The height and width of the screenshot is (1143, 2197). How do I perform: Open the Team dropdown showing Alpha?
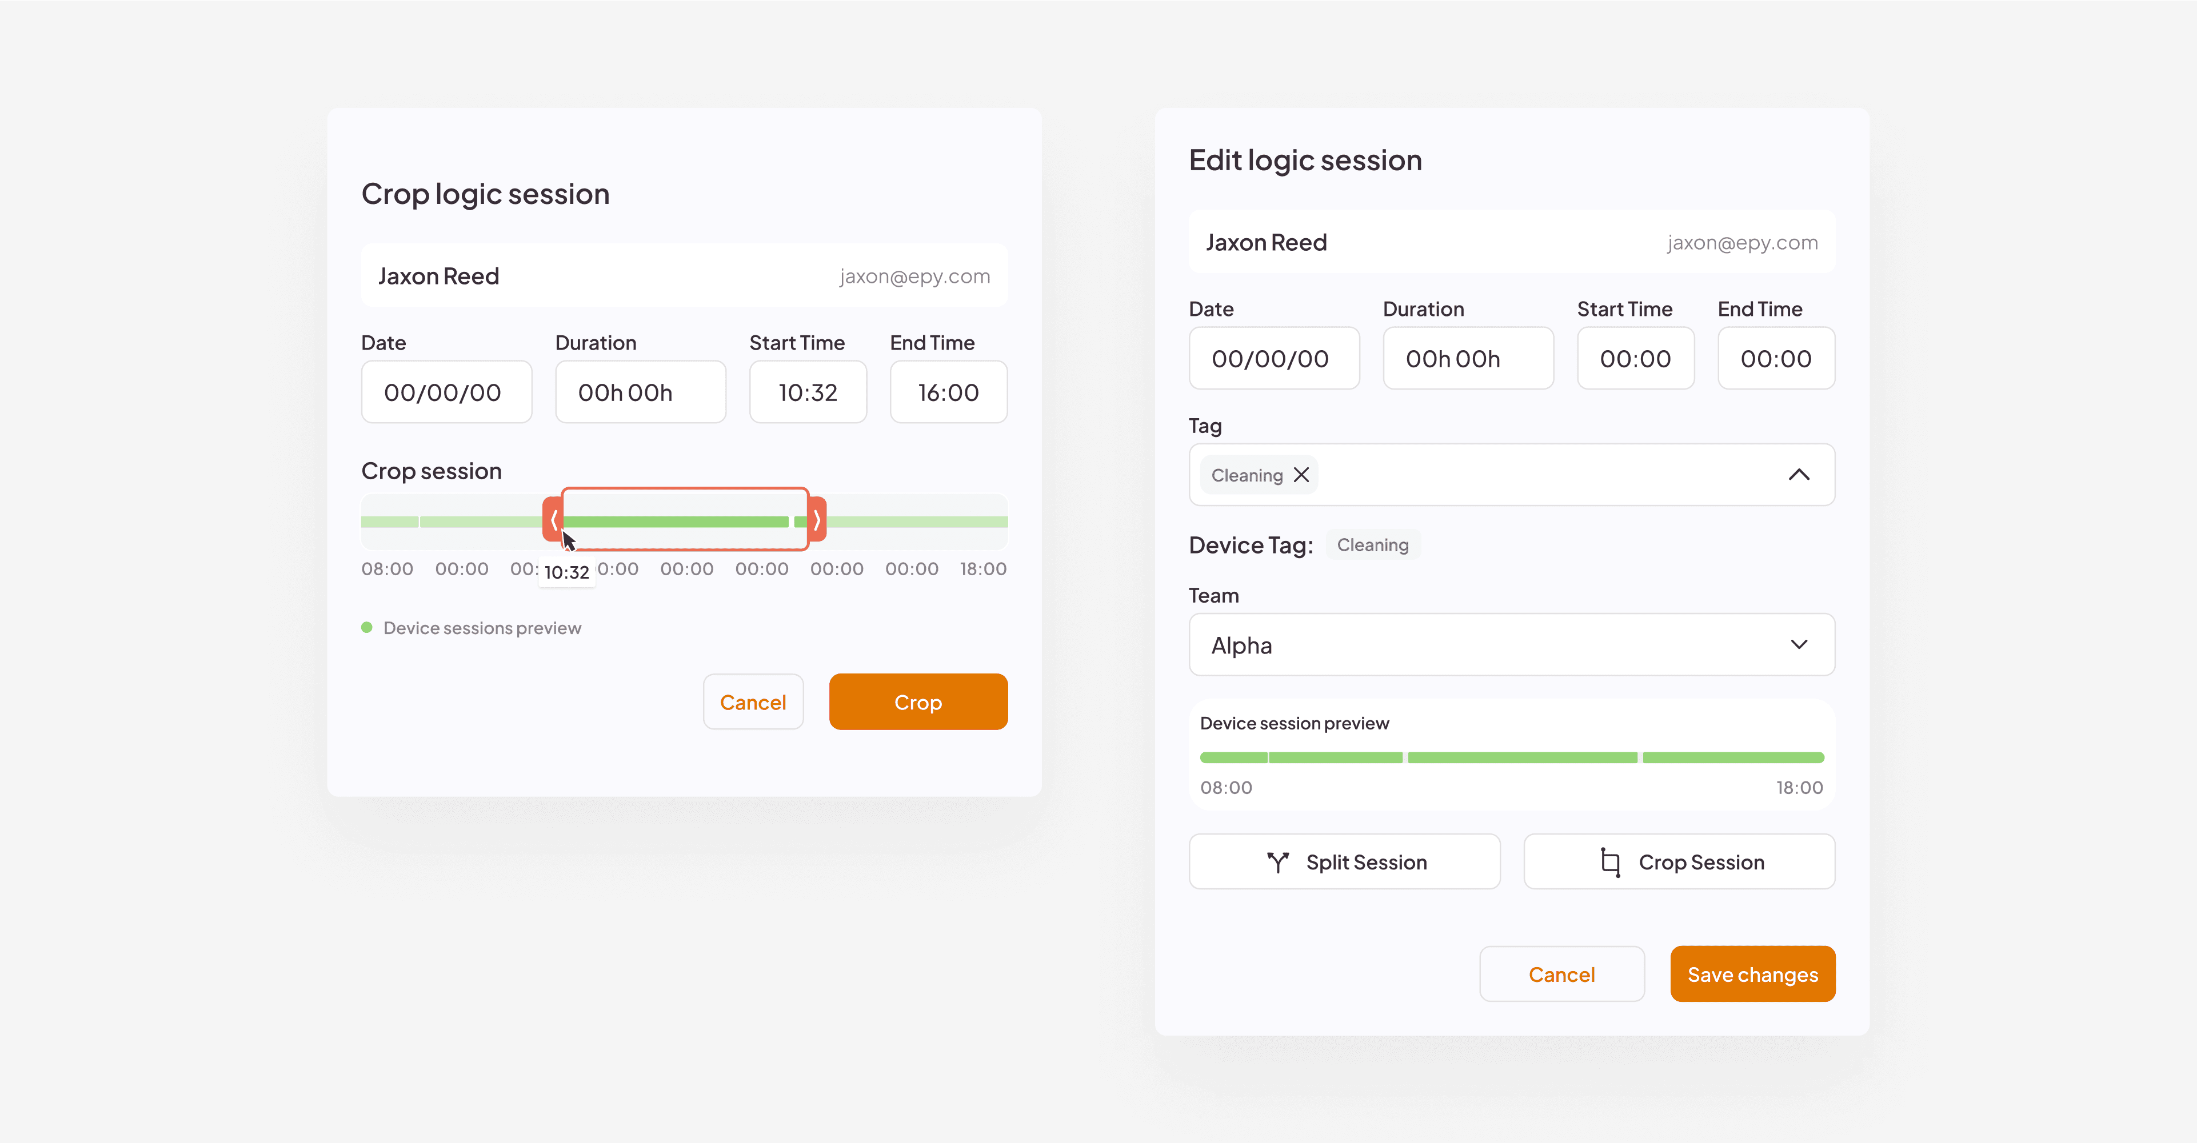(1511, 644)
